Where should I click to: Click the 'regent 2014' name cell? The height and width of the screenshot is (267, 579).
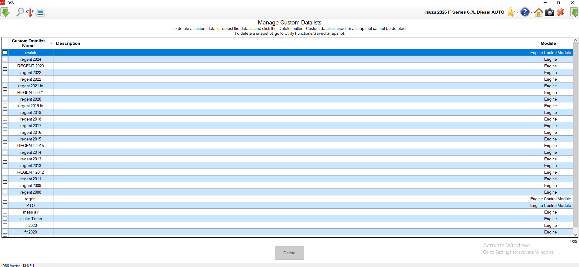tap(31, 152)
